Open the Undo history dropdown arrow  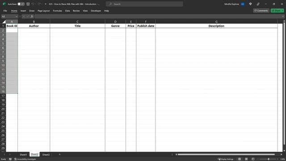coord(36,4)
